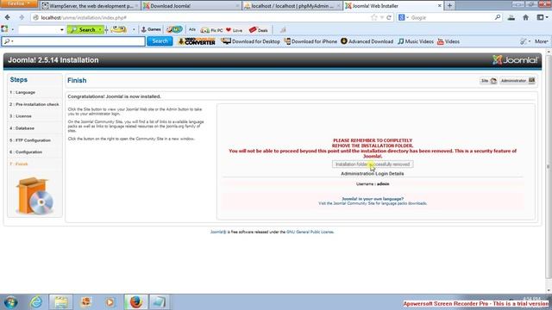Open Download for Desktop toolbar item

tap(251, 41)
